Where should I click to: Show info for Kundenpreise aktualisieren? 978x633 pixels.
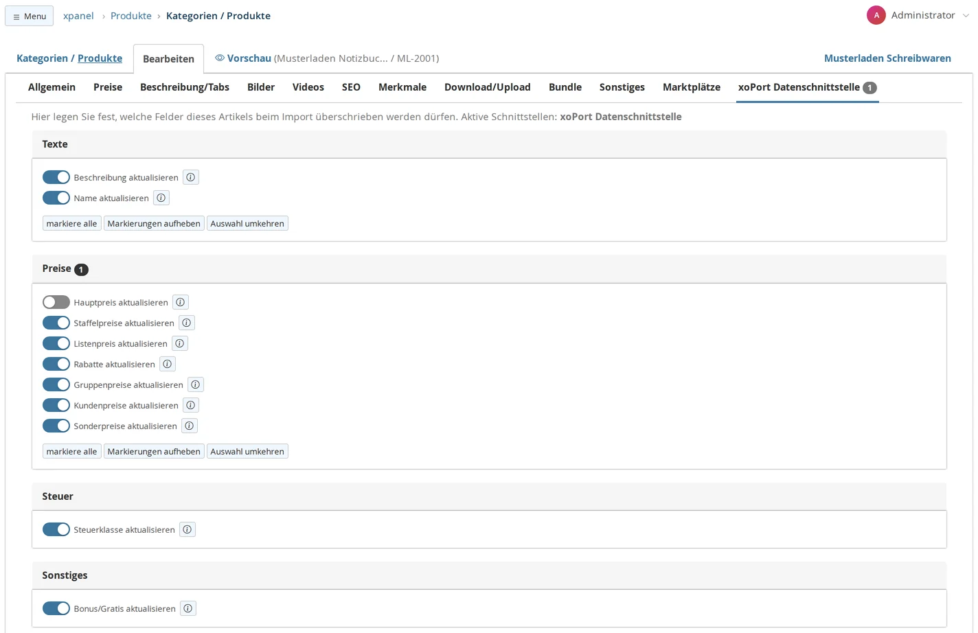click(191, 405)
